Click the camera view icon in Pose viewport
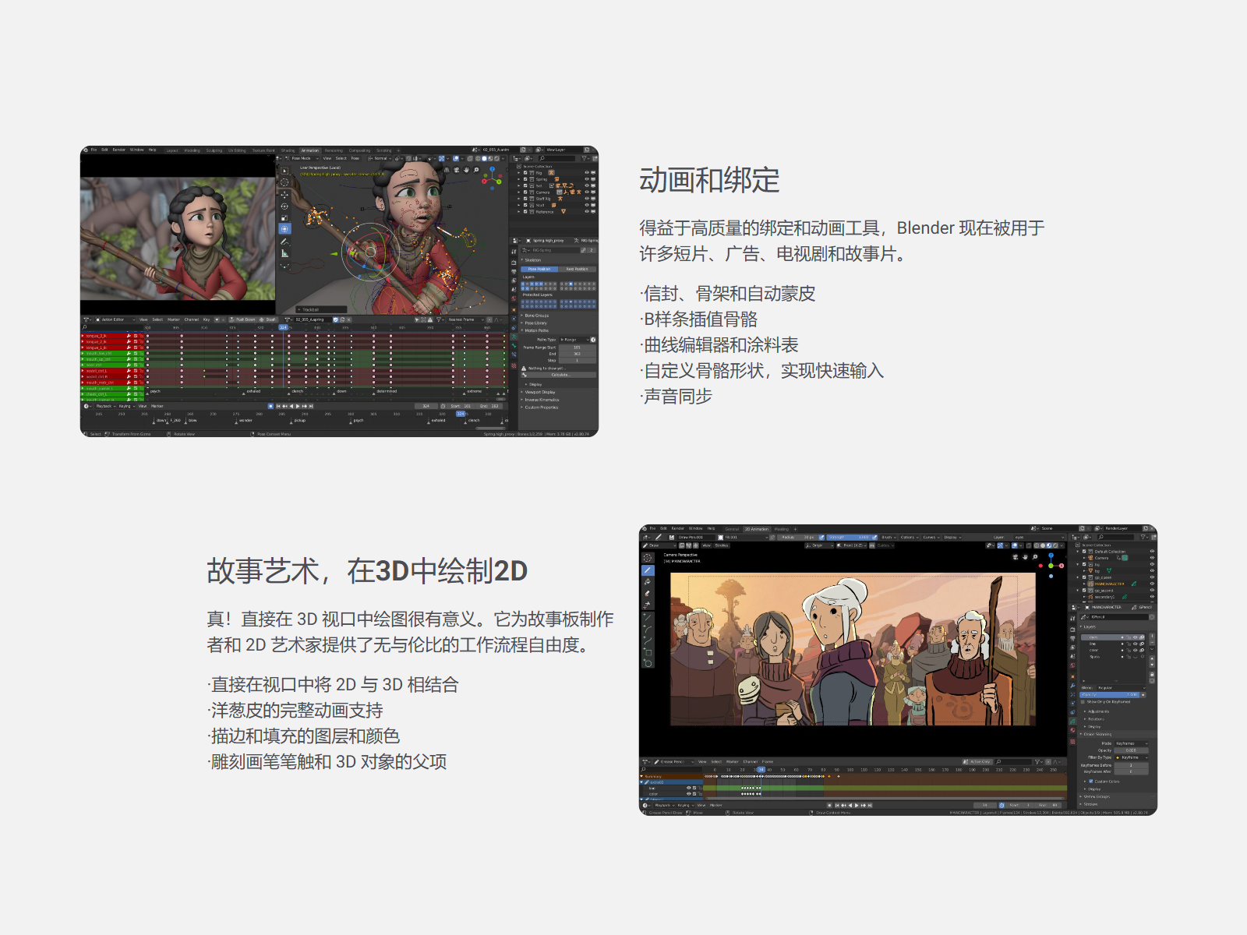 click(x=457, y=170)
